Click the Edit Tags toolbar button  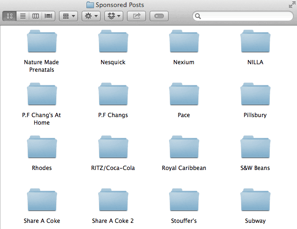pos(159,16)
